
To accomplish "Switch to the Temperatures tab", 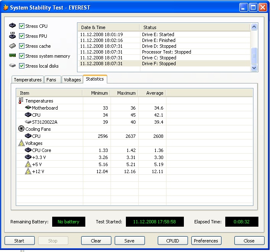I will click(28, 80).
